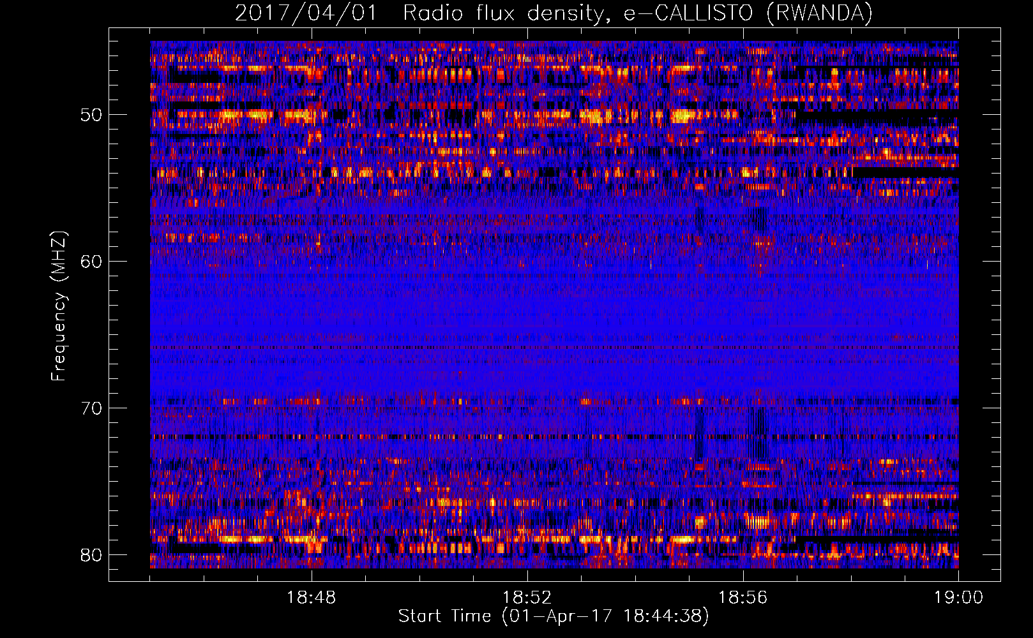The height and width of the screenshot is (638, 1033).
Task: Select the "Frequency (MHZ)" y-axis label
Action: pos(59,306)
